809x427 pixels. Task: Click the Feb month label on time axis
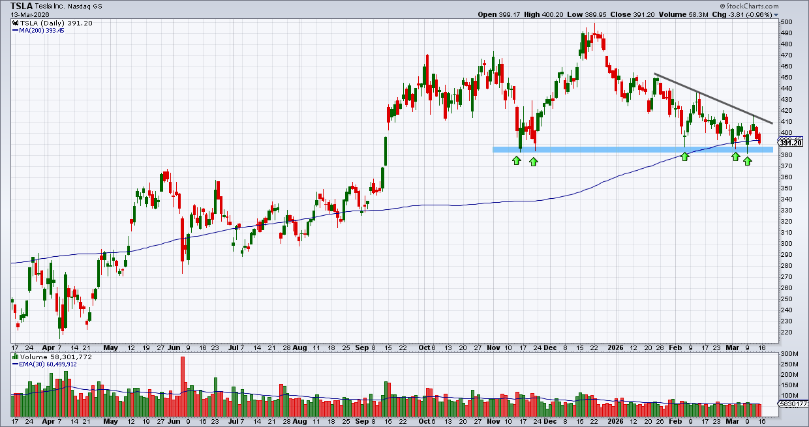[675, 348]
